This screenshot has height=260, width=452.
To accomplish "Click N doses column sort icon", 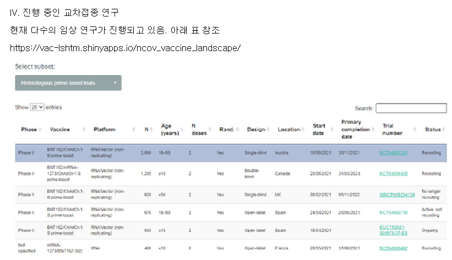I will tap(212, 130).
